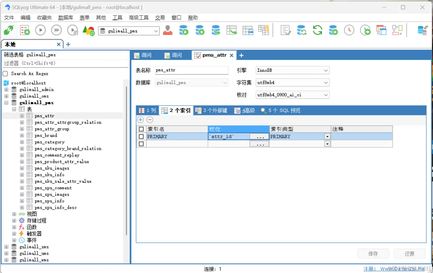Click the execute and edit result icon

pos(73,30)
